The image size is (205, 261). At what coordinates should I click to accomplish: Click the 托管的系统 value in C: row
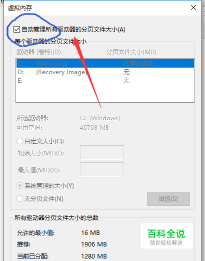138,64
